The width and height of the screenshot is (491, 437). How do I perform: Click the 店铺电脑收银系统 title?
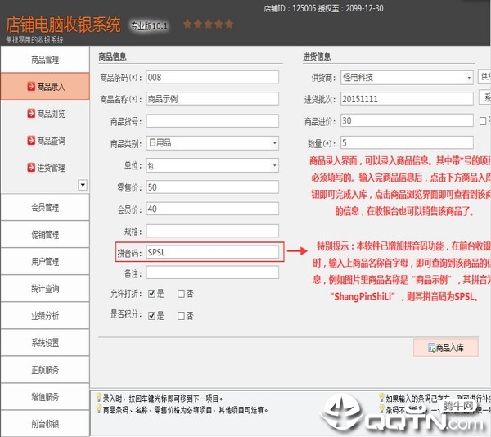tap(63, 25)
